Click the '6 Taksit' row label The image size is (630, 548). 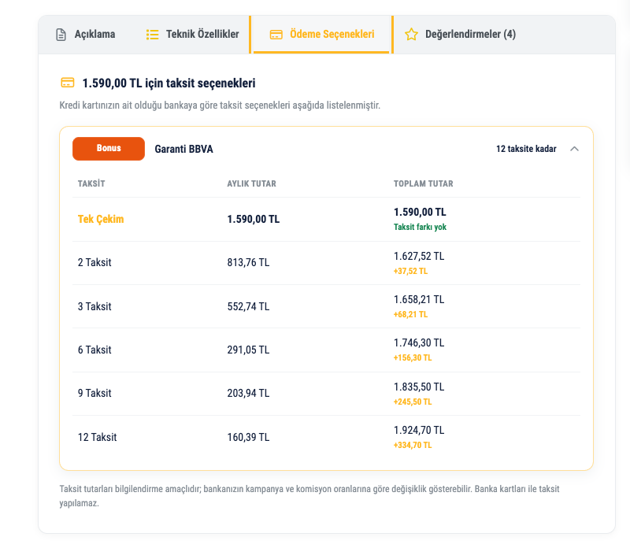94,350
